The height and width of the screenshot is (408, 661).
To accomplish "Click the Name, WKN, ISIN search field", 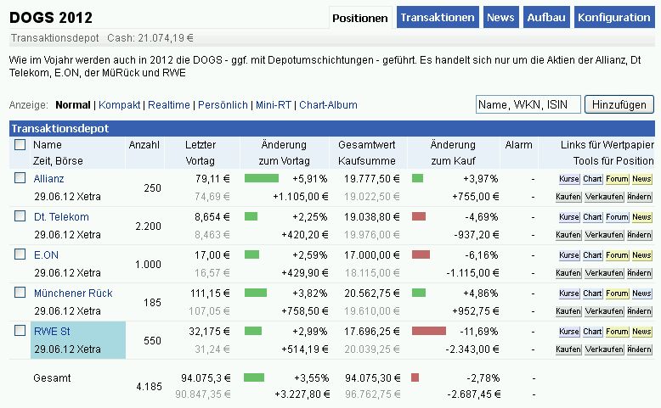I will coord(528,104).
